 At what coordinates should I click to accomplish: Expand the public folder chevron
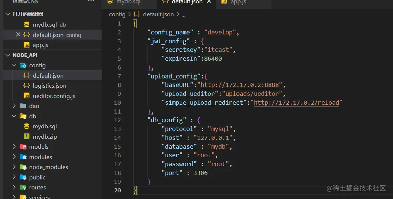pos(14,177)
